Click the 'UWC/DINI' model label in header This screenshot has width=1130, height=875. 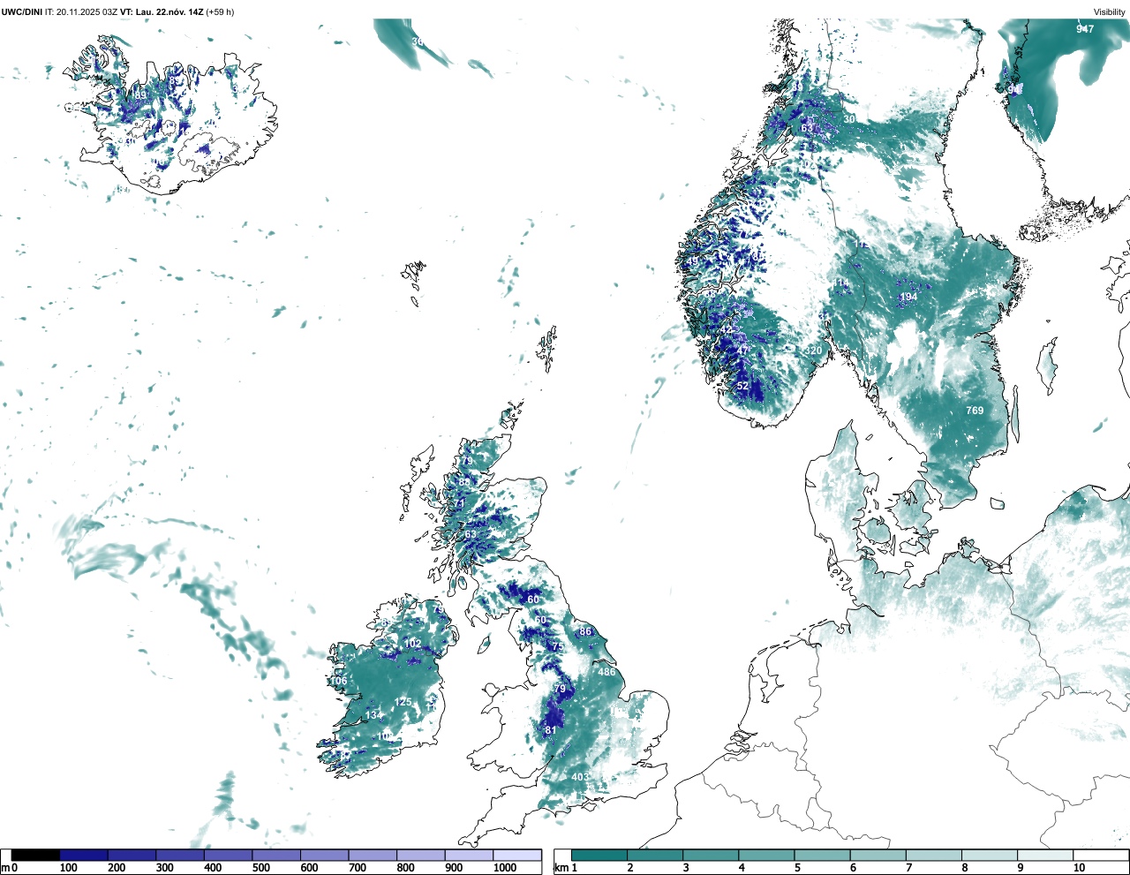pyautogui.click(x=22, y=11)
